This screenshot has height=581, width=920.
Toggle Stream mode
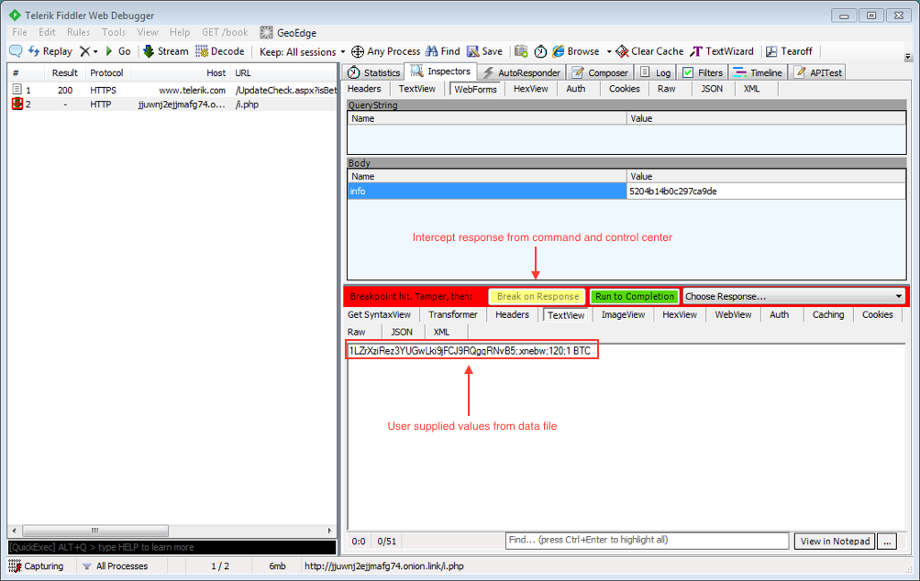[165, 51]
